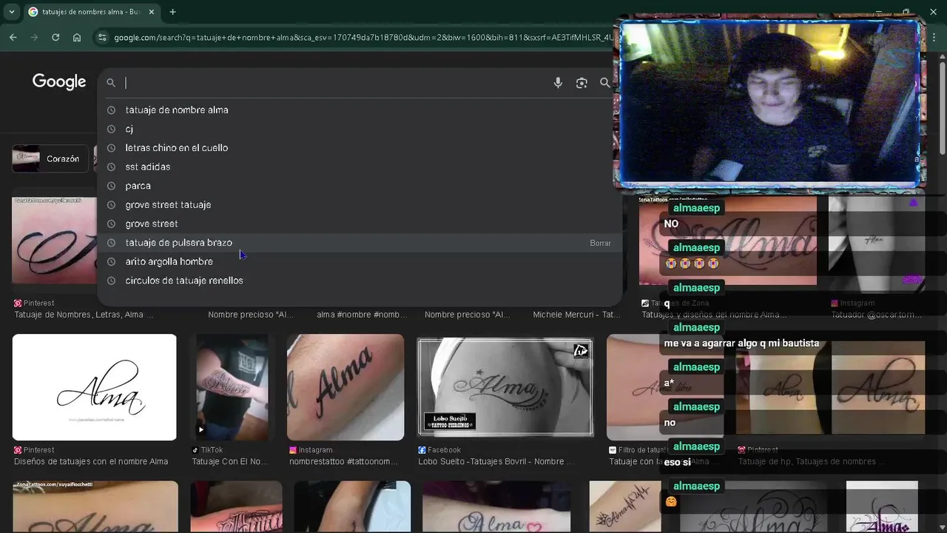Screen dimensions: 947x533
Task: Open the ZonaTattoos suyaifiocchetti thumbnail
Action: click(95, 506)
